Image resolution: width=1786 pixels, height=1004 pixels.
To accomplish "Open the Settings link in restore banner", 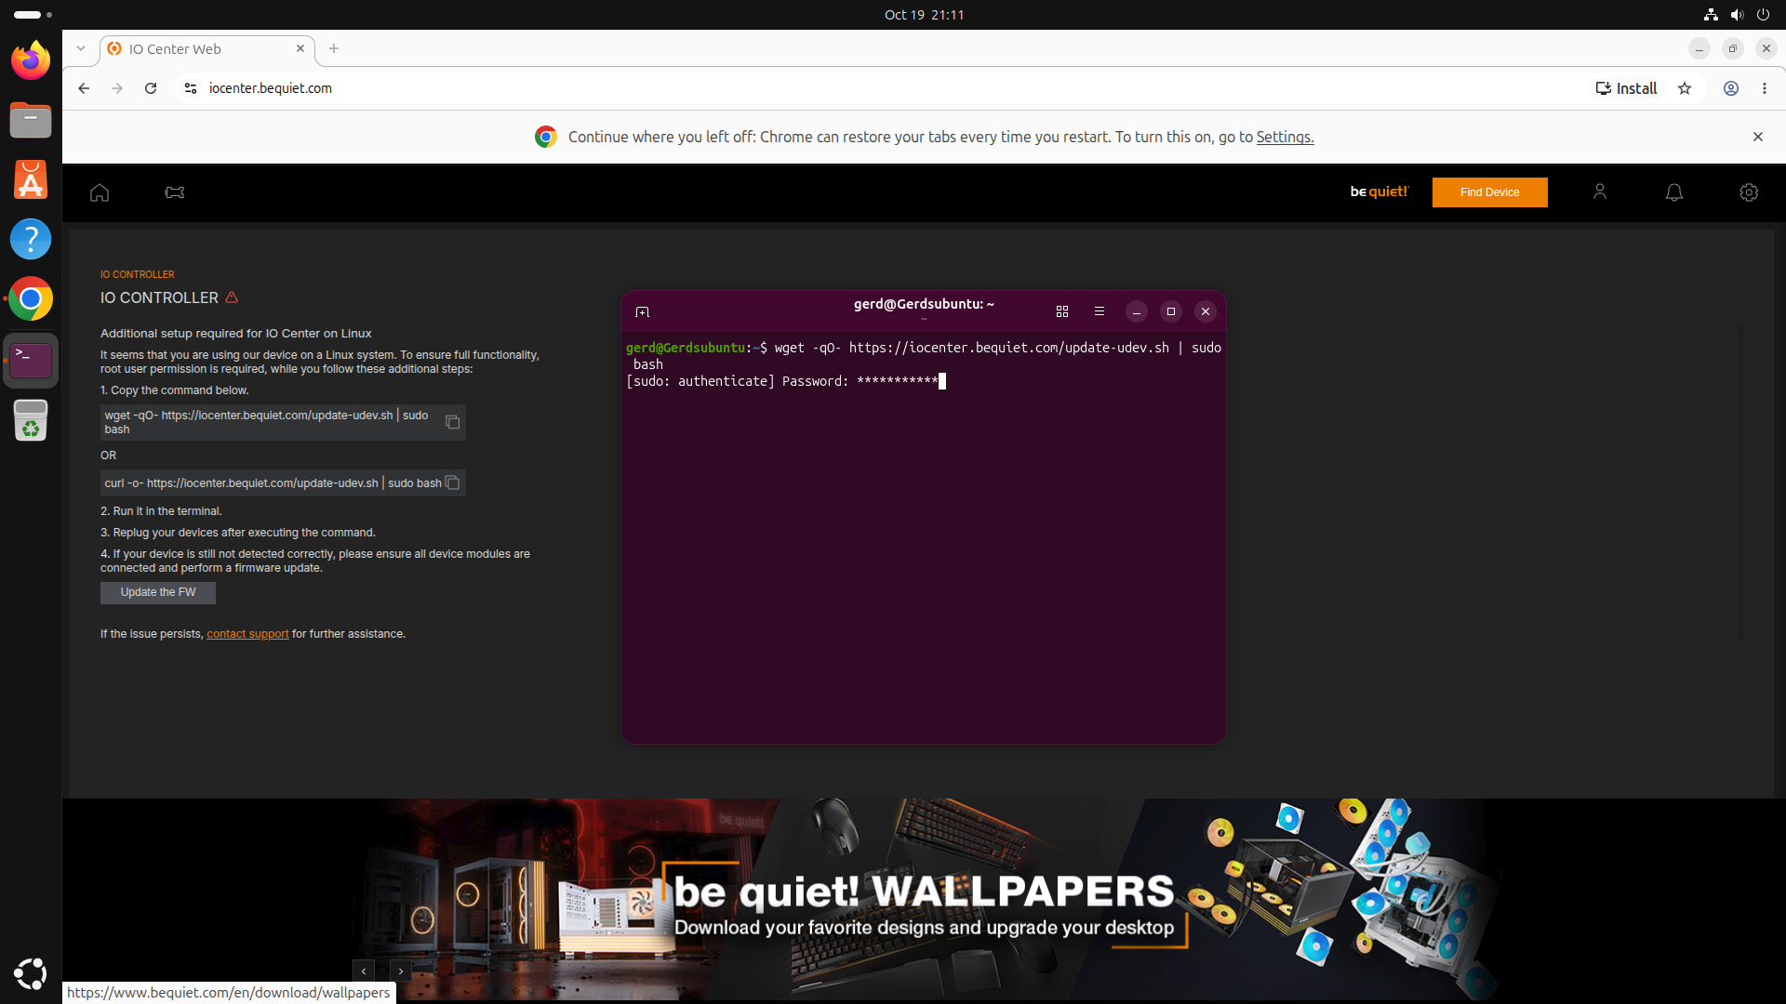I will click(x=1285, y=137).
